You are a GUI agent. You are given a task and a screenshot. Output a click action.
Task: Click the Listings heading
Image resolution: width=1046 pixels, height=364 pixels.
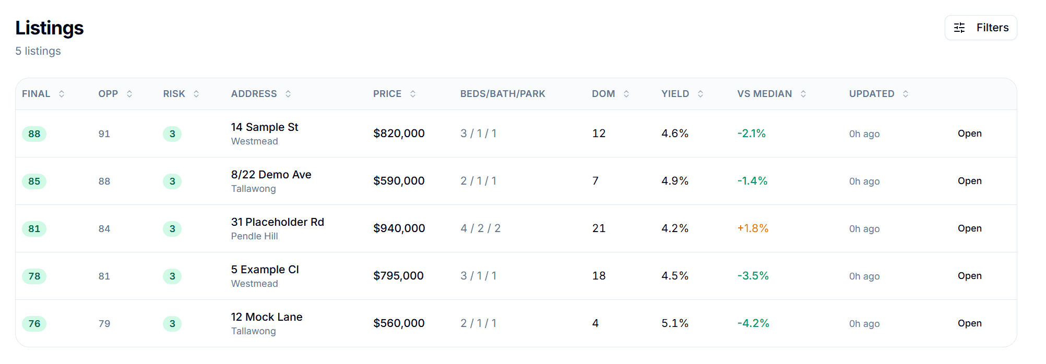(x=49, y=28)
